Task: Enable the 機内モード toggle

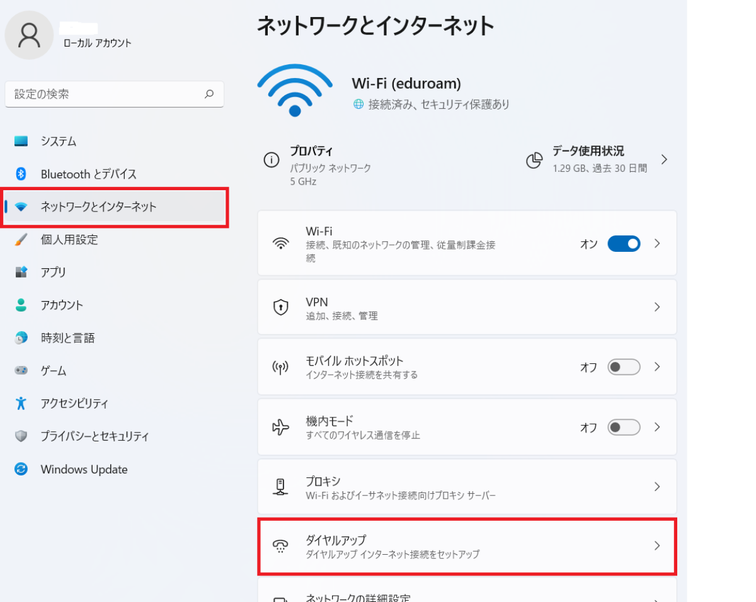Action: [624, 427]
